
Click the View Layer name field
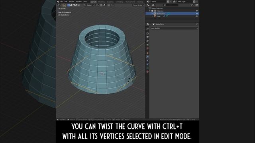click(185, 2)
